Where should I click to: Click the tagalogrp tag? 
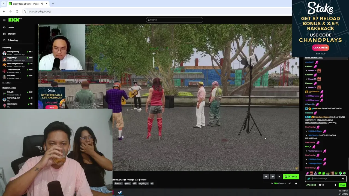point(143,183)
